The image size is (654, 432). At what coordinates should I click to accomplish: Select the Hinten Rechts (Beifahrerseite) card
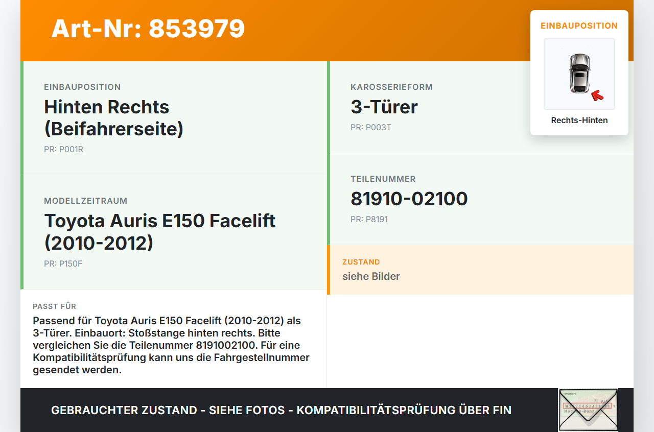[x=174, y=118]
